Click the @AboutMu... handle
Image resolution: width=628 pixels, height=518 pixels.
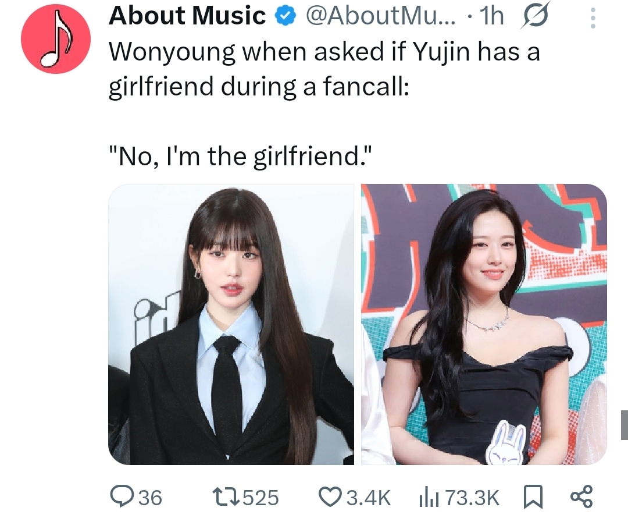381,16
